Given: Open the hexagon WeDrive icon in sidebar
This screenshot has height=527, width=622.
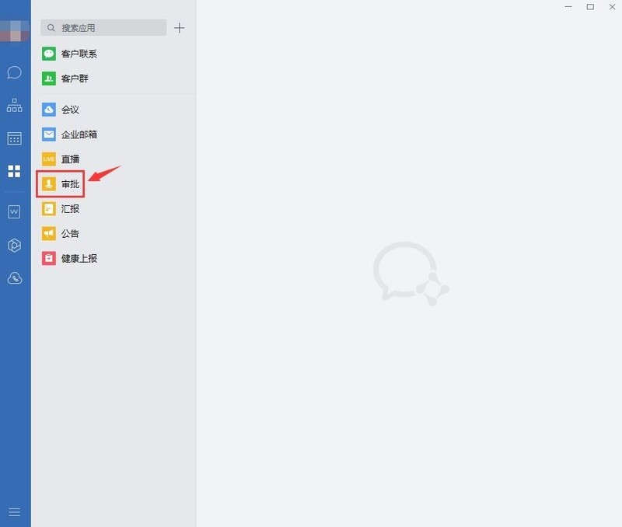Looking at the screenshot, I should click(x=14, y=245).
